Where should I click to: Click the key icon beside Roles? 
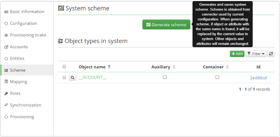[6, 93]
